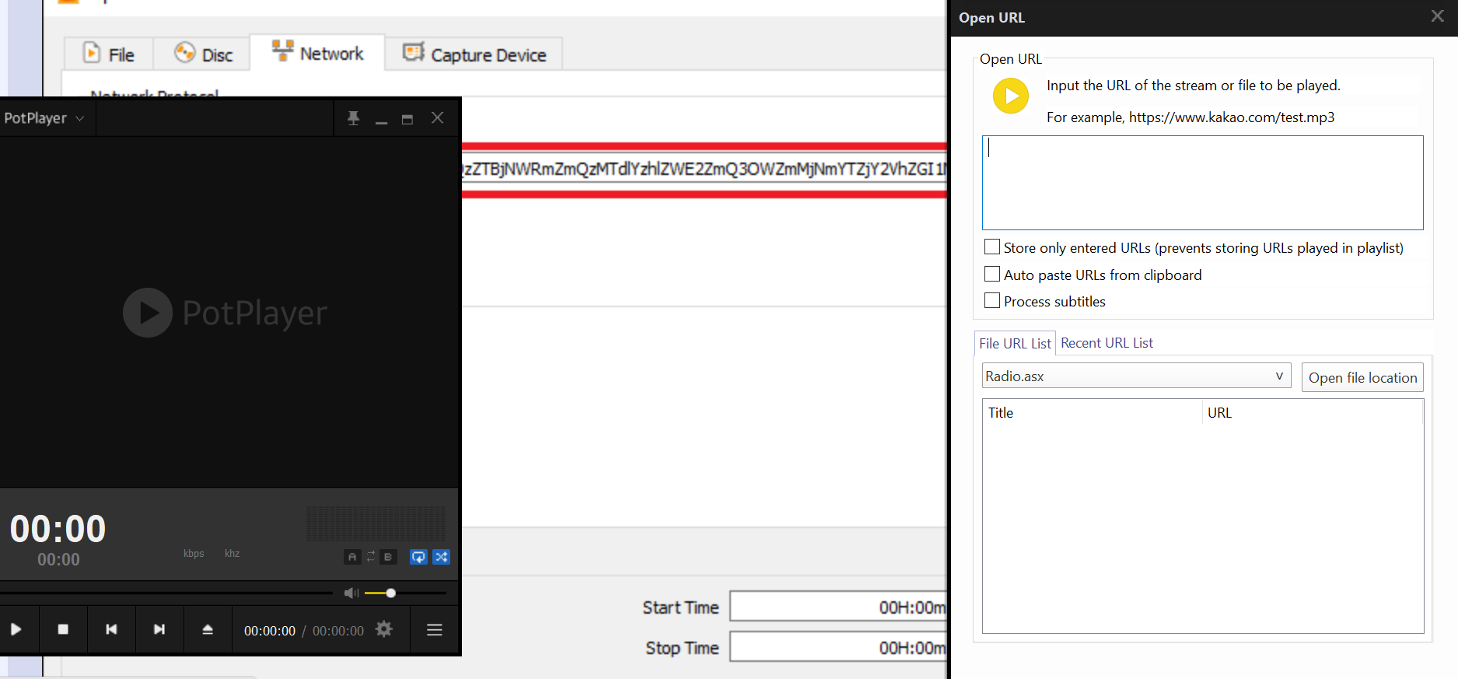
Task: Toggle the blue repeat playback button
Action: [x=418, y=557]
